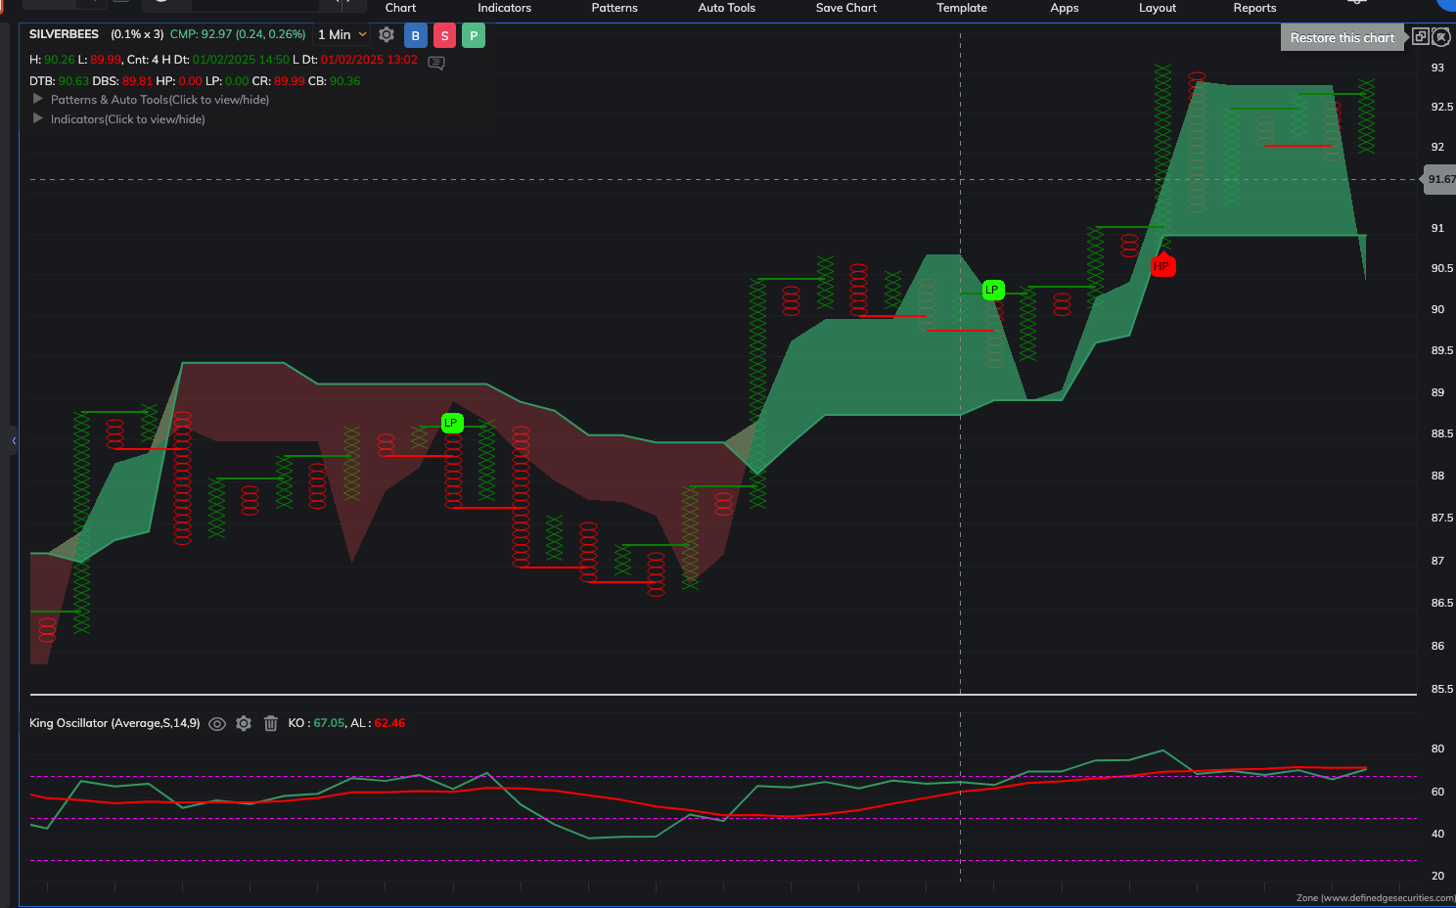
Task: Click DTB value 90.63
Action: pos(73,81)
